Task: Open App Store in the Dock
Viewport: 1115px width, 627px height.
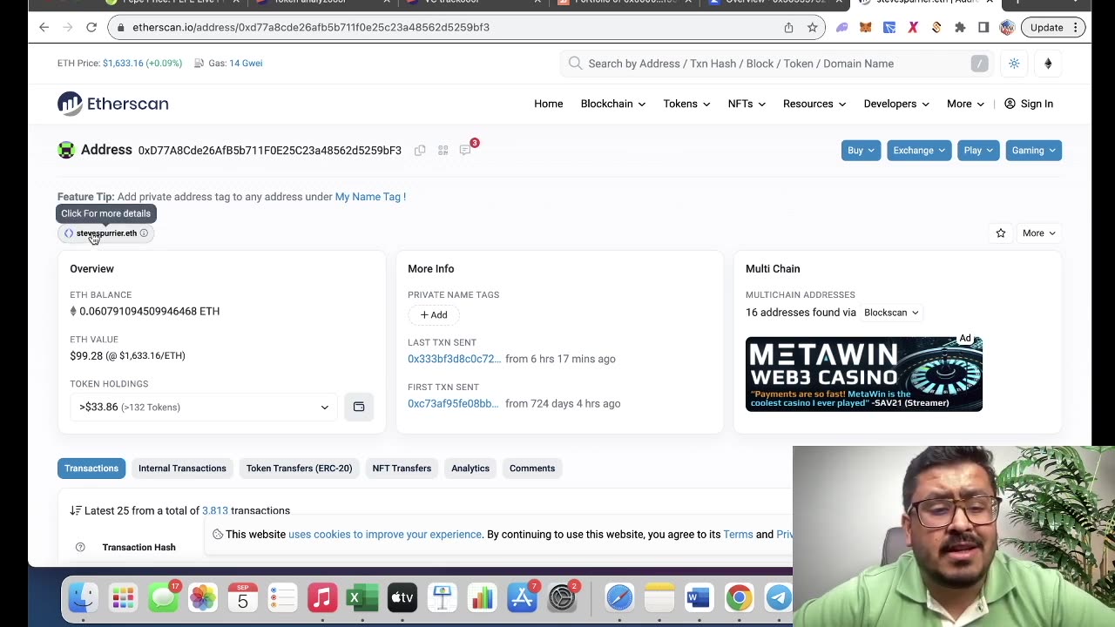Action: coord(523,597)
